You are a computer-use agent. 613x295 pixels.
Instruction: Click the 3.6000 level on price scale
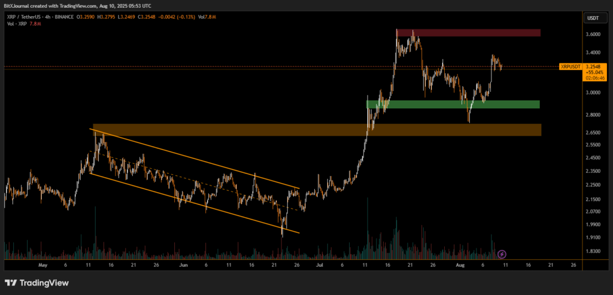[592, 35]
